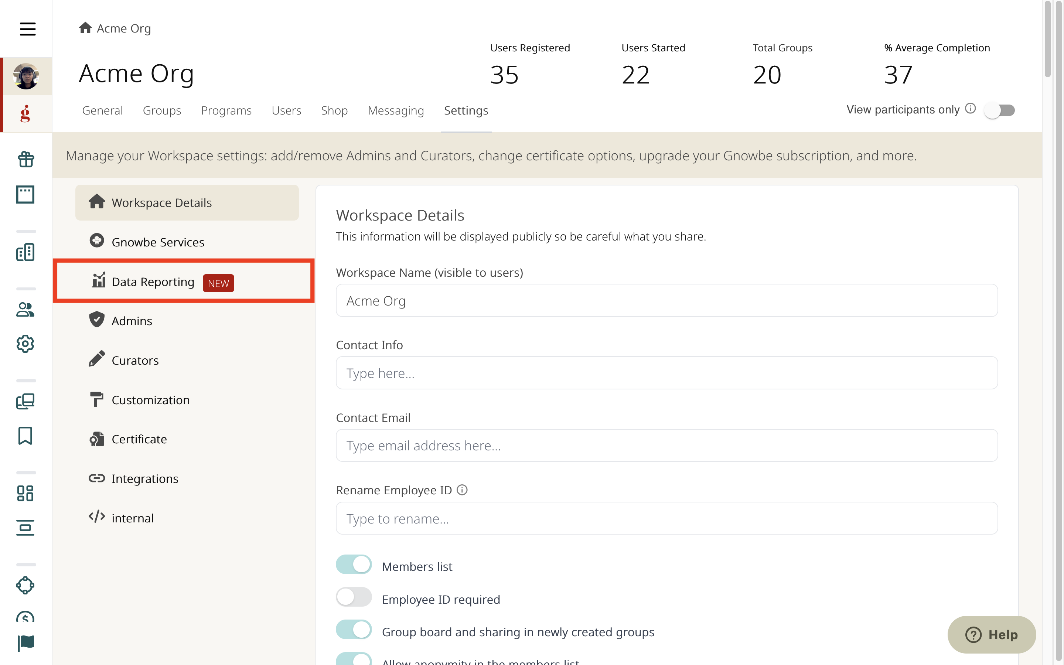Click the calendar window icon in sidebar

[25, 194]
